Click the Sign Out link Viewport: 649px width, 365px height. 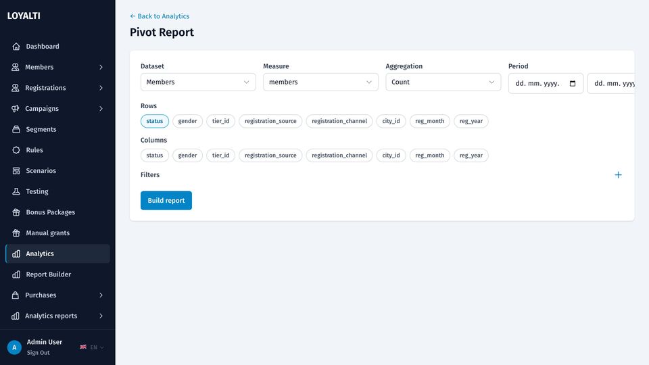coord(38,353)
